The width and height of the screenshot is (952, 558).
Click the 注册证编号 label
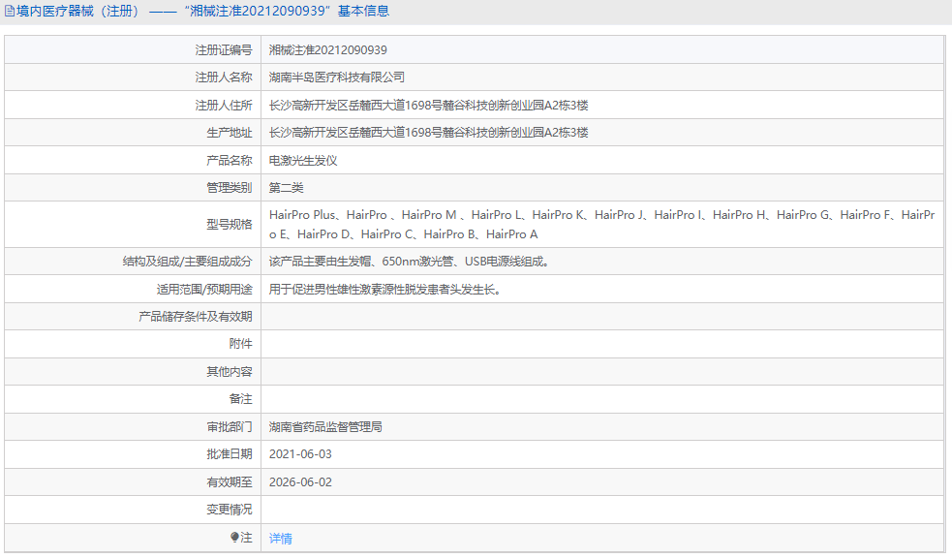(x=224, y=49)
